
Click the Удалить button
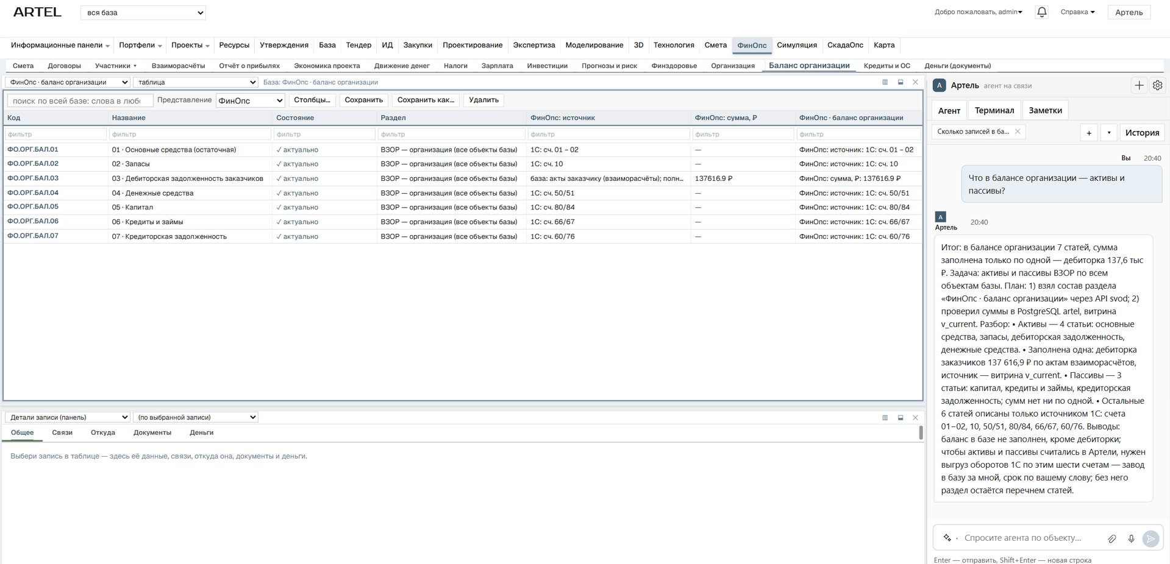[x=483, y=100]
